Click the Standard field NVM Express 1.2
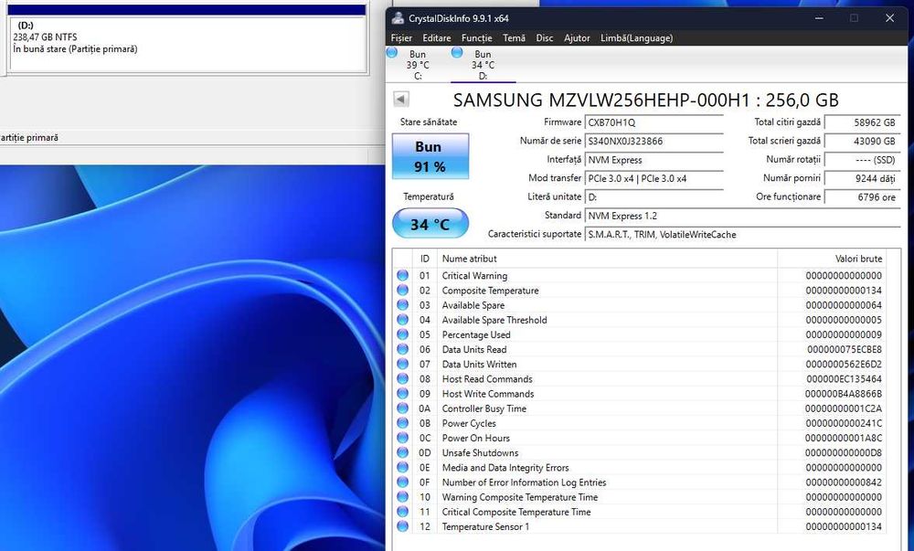The width and height of the screenshot is (914, 551). coord(742,216)
